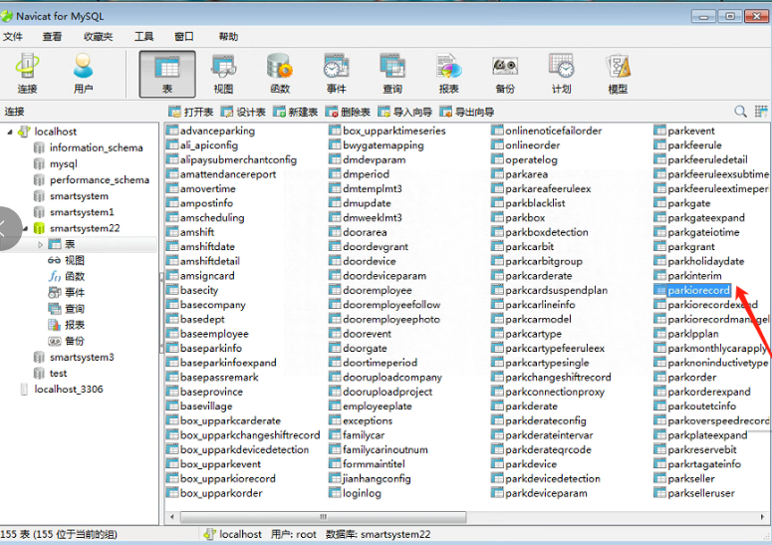The image size is (772, 545).
Task: Open the 视图 (View) toolbar icon
Action: pyautogui.click(x=223, y=74)
